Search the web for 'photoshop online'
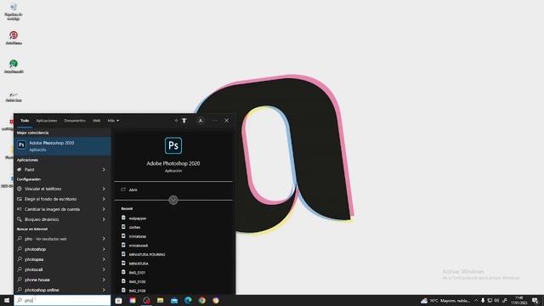 [62, 290]
